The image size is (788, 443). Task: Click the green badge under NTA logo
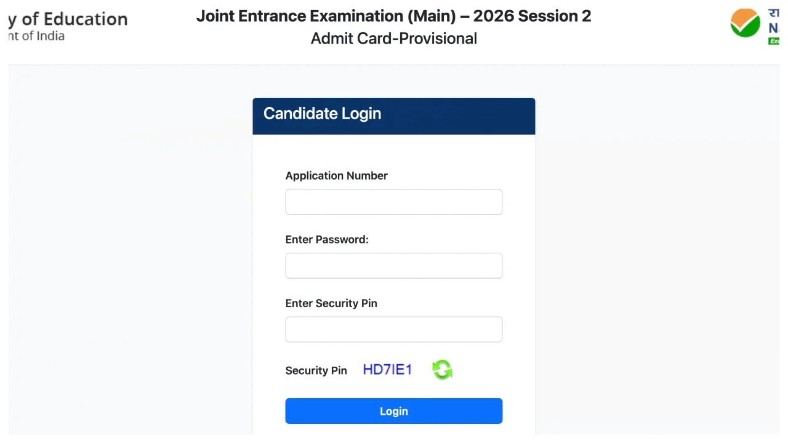(774, 41)
